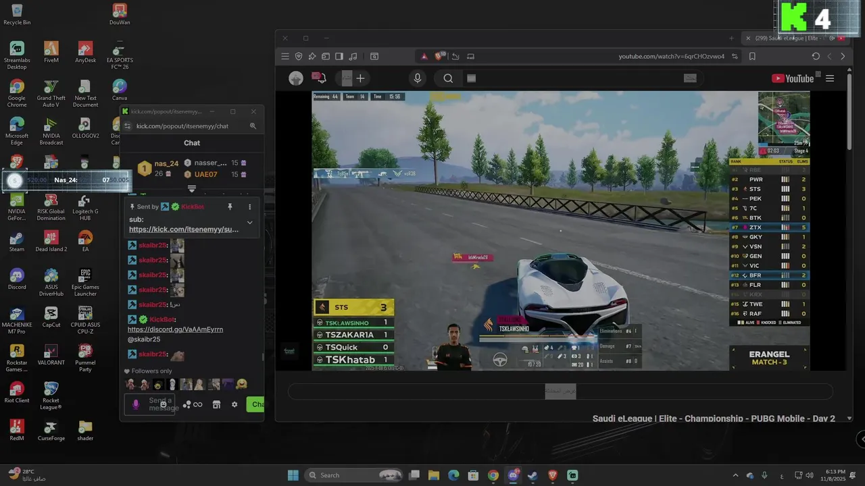This screenshot has width=865, height=486.
Task: Open the weather widget on taskbar
Action: [27, 475]
